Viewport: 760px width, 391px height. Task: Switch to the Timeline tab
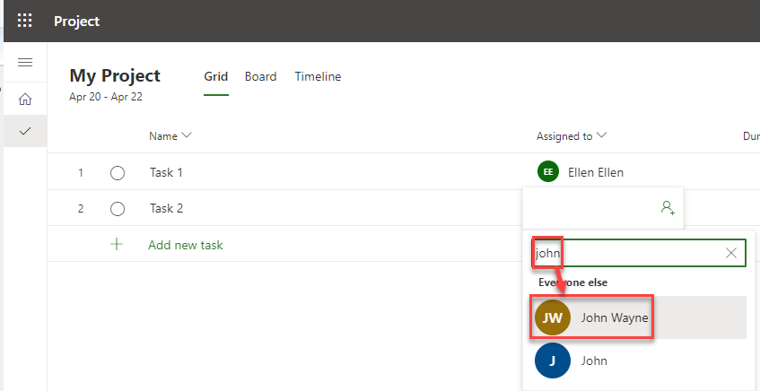click(318, 77)
